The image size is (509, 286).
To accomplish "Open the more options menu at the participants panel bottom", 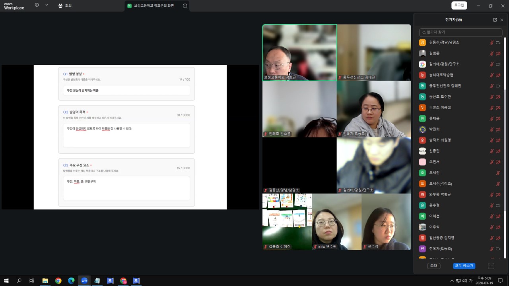I will coord(491,266).
